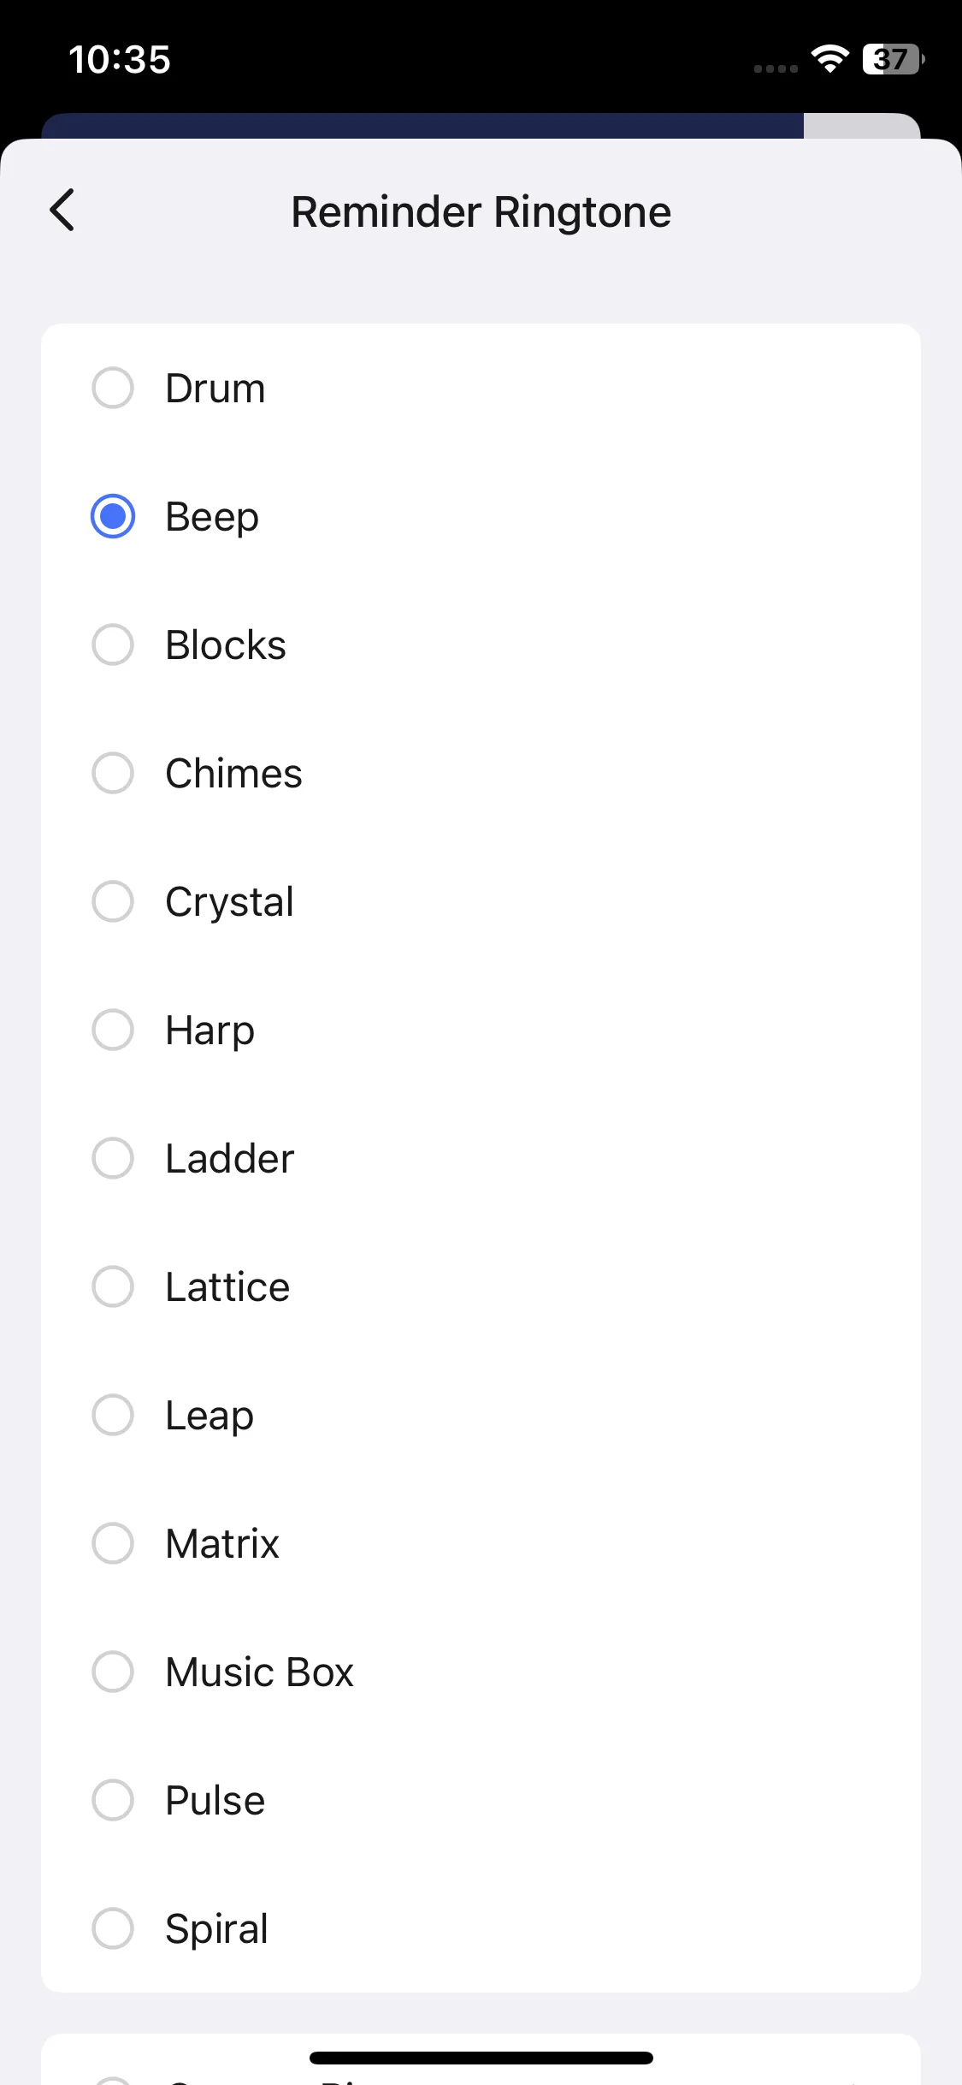Select Music Box radio button

click(x=113, y=1672)
